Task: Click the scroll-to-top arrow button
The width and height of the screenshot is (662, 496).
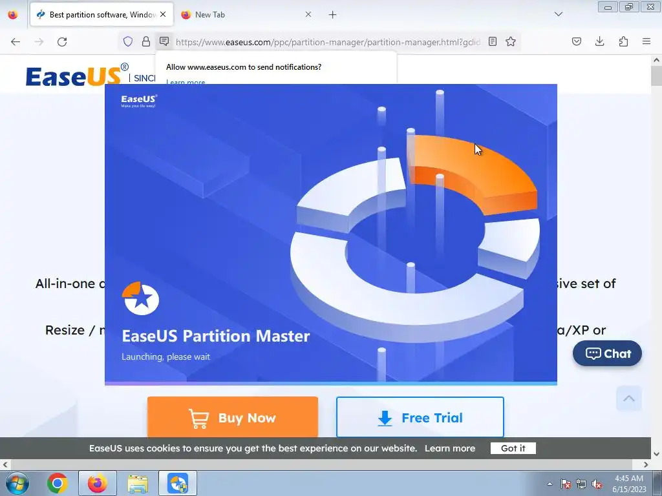Action: (628, 398)
